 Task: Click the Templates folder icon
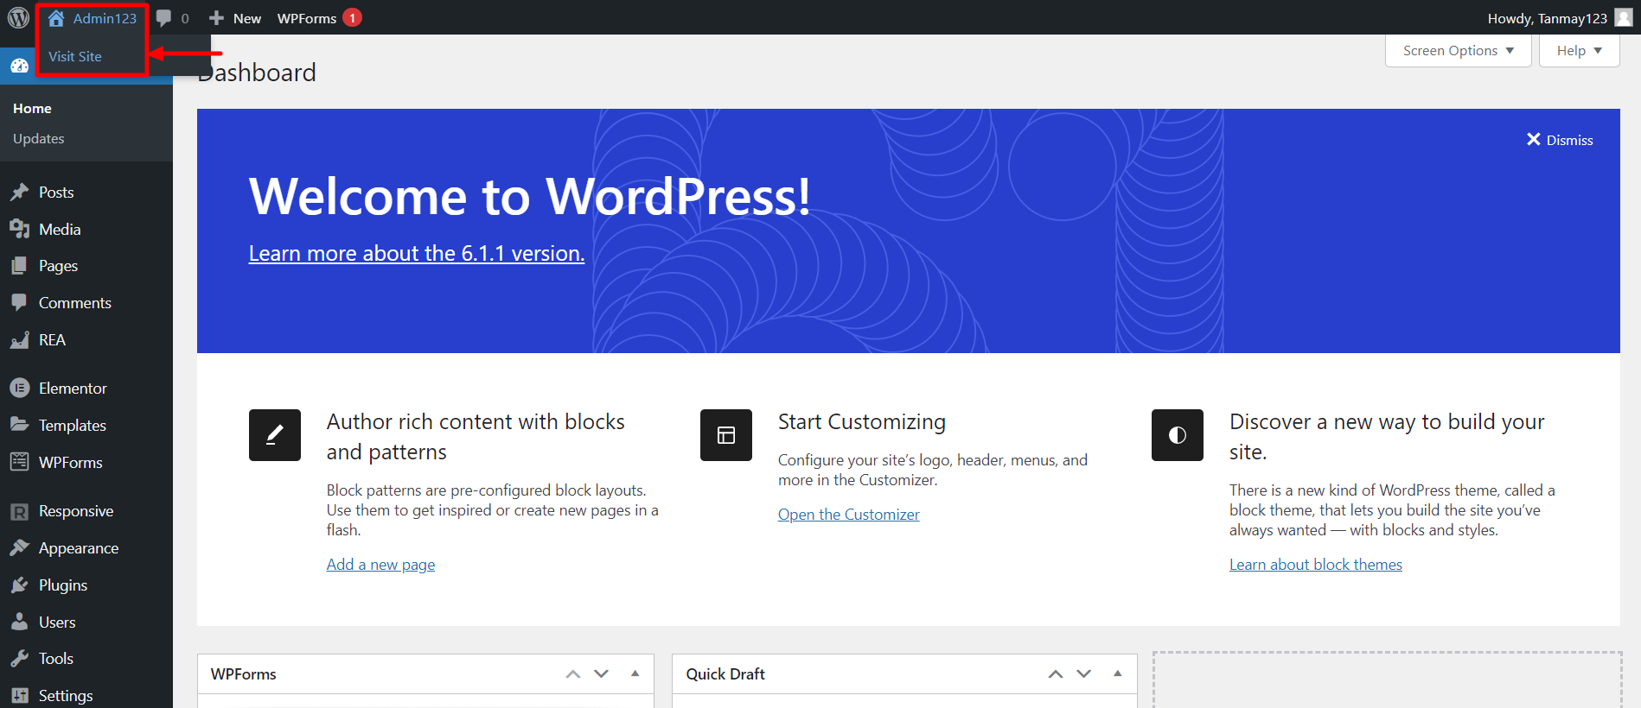[19, 425]
